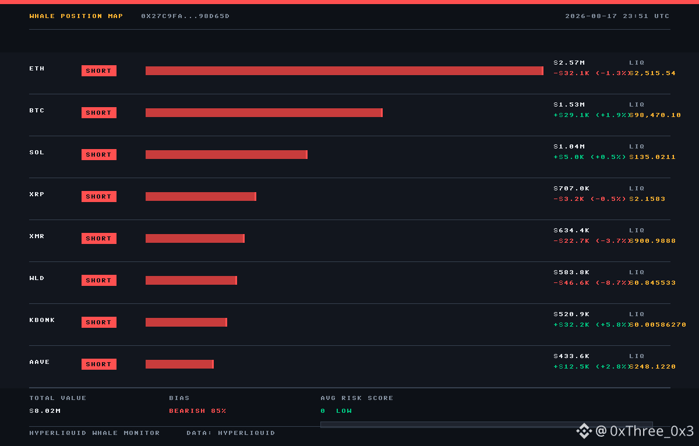The height and width of the screenshot is (446, 699).
Task: Select the BTC symbol label
Action: [x=37, y=111]
